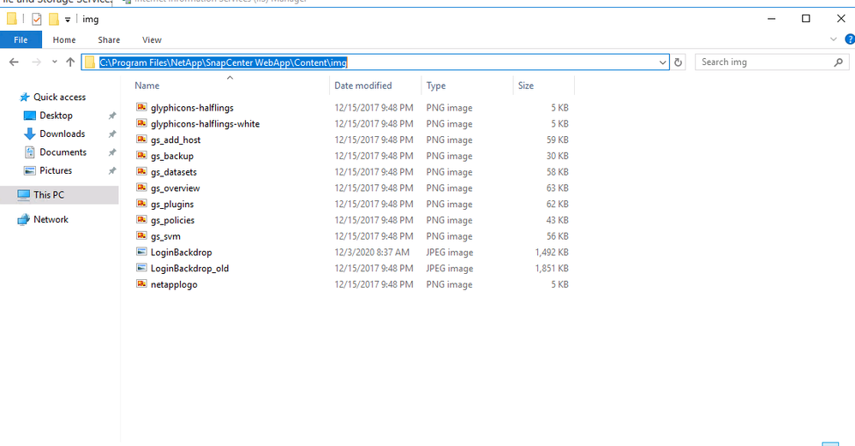Open the recent locations dropdown arrow
This screenshot has height=446, width=855.
click(55, 62)
